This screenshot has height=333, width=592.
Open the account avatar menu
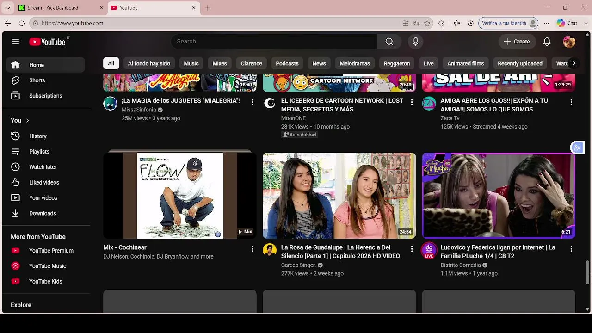coord(569,42)
